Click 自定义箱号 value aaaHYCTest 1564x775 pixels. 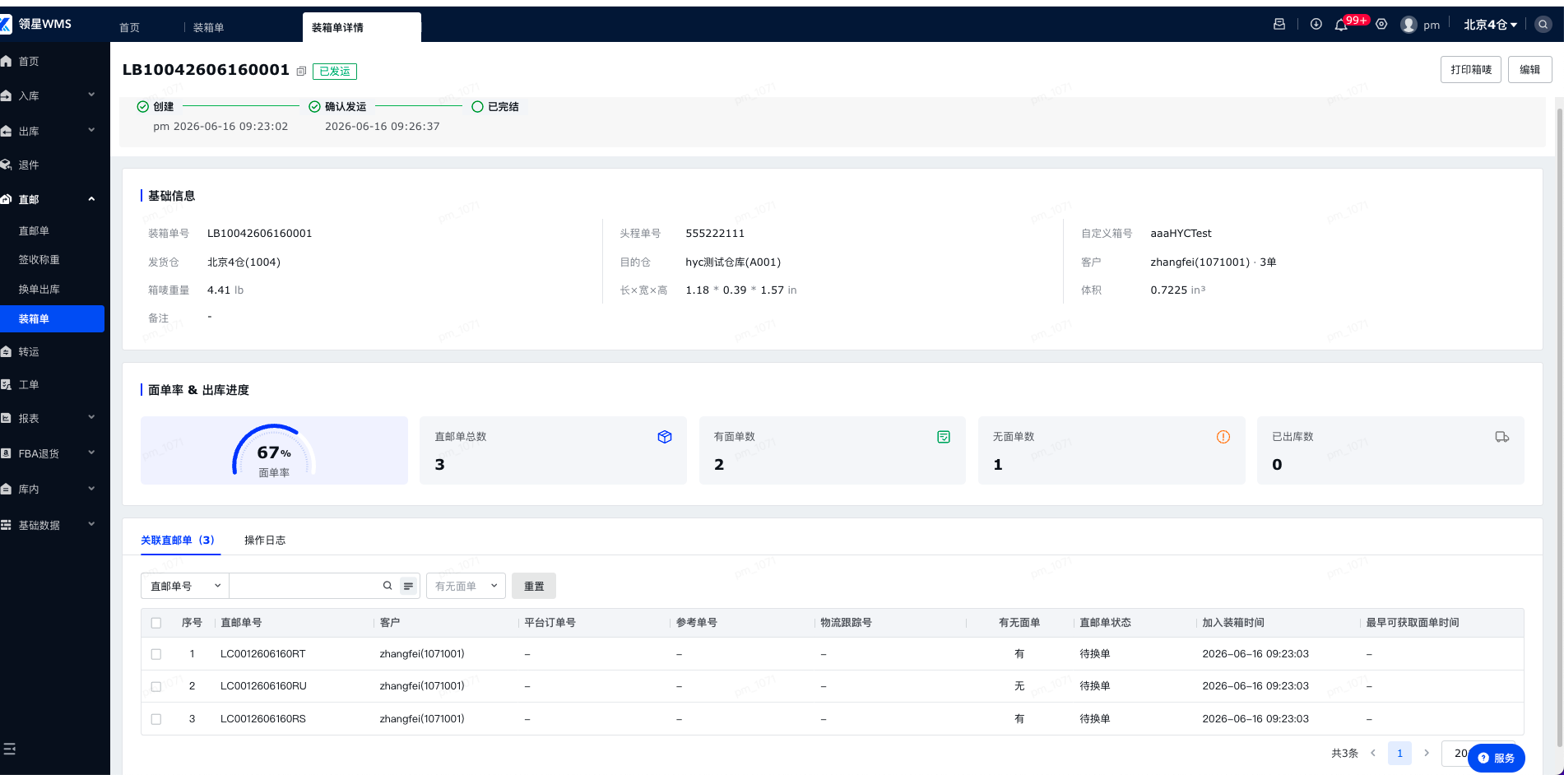(x=1181, y=234)
